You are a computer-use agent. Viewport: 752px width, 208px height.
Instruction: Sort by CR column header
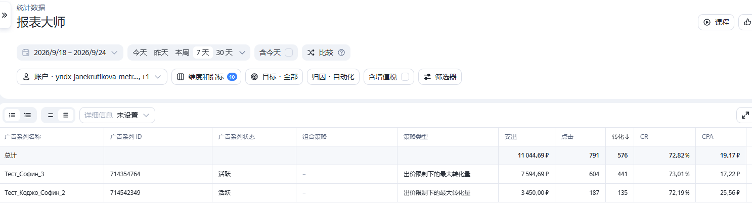644,137
